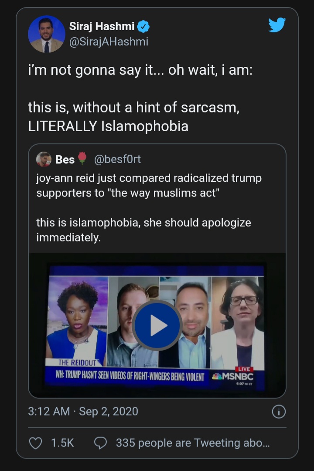Click the rose emoji beside Bes
Screen dimensions: 314x471
click(82, 158)
